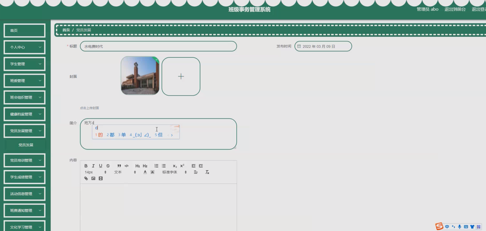Image resolution: width=486 pixels, height=231 pixels.
Task: Activate Sogou voice input microphone
Action: pyautogui.click(x=460, y=227)
